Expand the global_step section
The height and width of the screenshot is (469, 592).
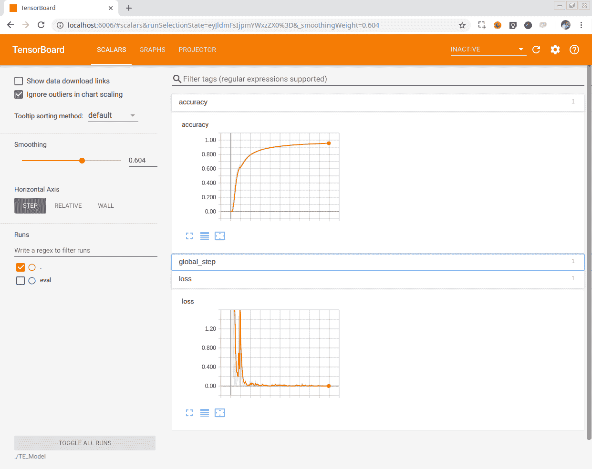(x=377, y=262)
